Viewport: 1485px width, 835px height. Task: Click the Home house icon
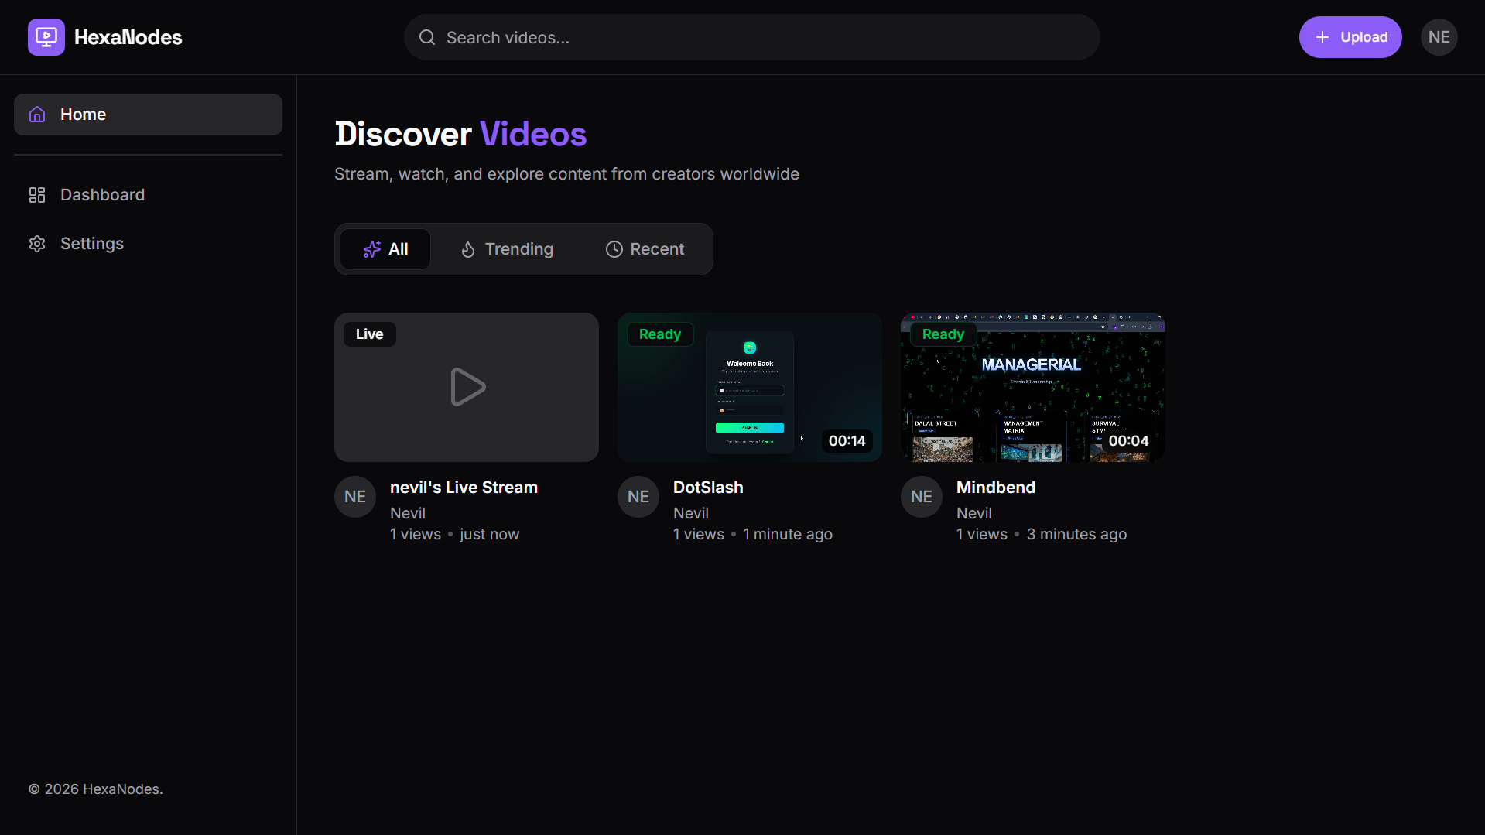pyautogui.click(x=37, y=115)
